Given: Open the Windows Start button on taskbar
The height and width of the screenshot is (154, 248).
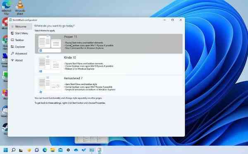Looking at the screenshot, I should [x=5, y=150].
